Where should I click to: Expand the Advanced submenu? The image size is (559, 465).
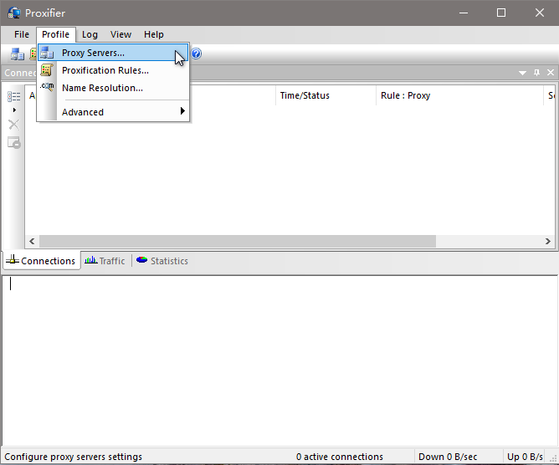pyautogui.click(x=113, y=112)
